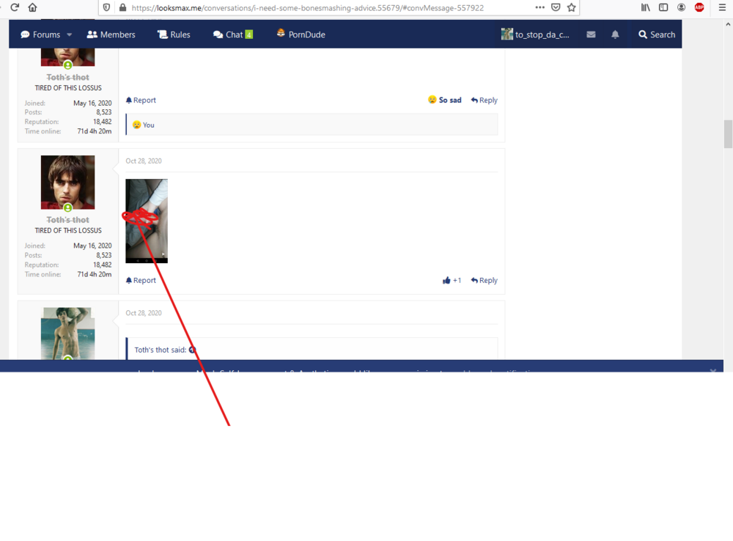Screen dimensions: 733x541
Task: Show the browser sidebars icon
Action: tap(663, 7)
